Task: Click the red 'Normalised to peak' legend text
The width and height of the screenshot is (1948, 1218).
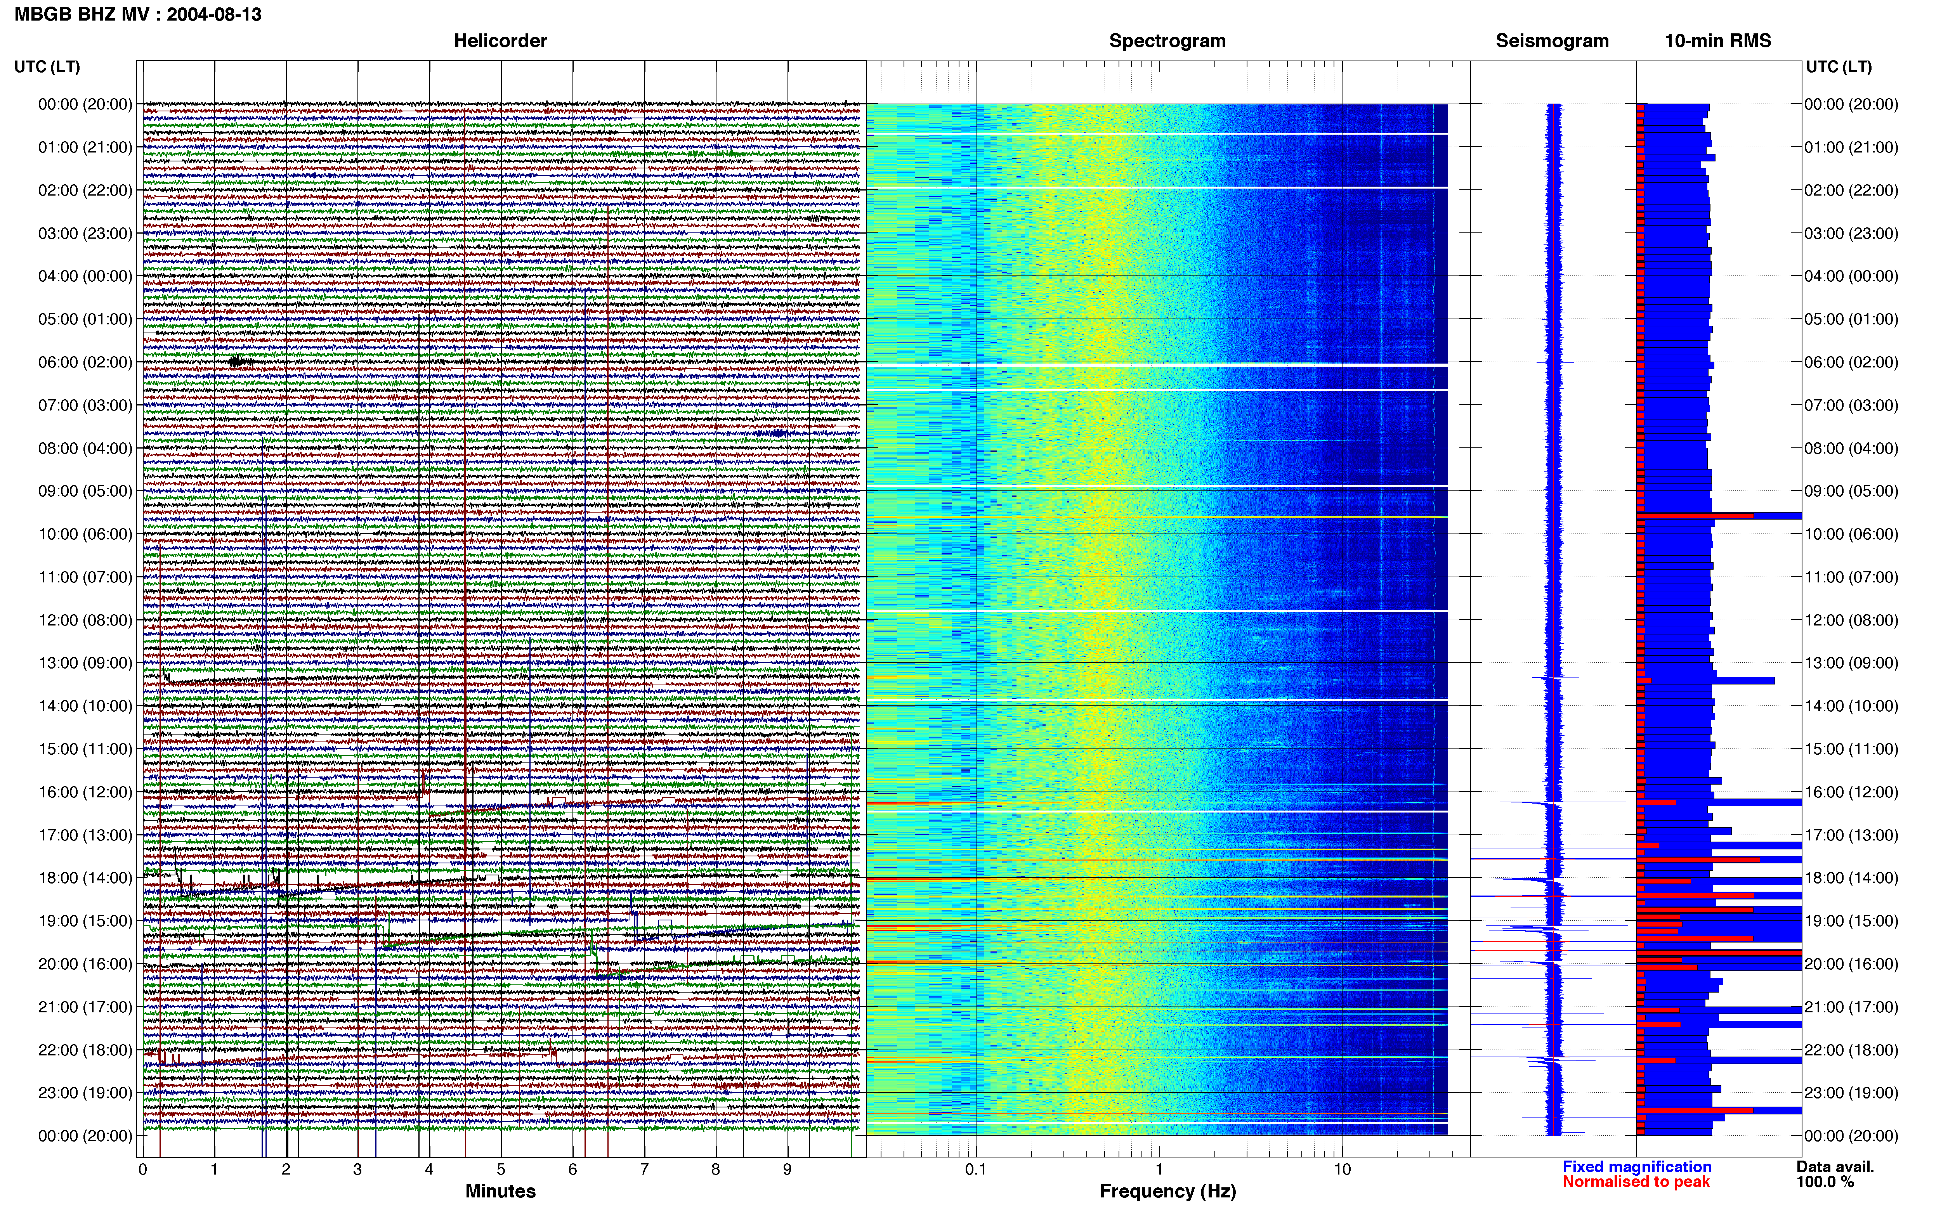Action: pyautogui.click(x=1636, y=1183)
